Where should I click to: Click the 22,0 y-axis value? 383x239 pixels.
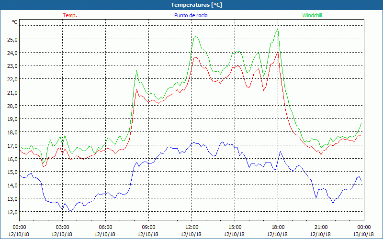click(12, 79)
